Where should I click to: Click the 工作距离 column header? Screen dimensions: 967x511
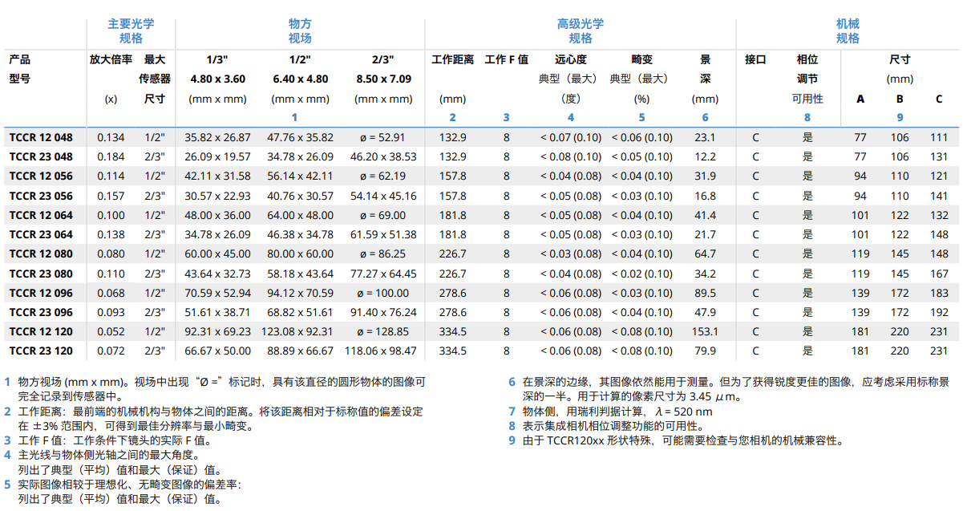pos(452,59)
